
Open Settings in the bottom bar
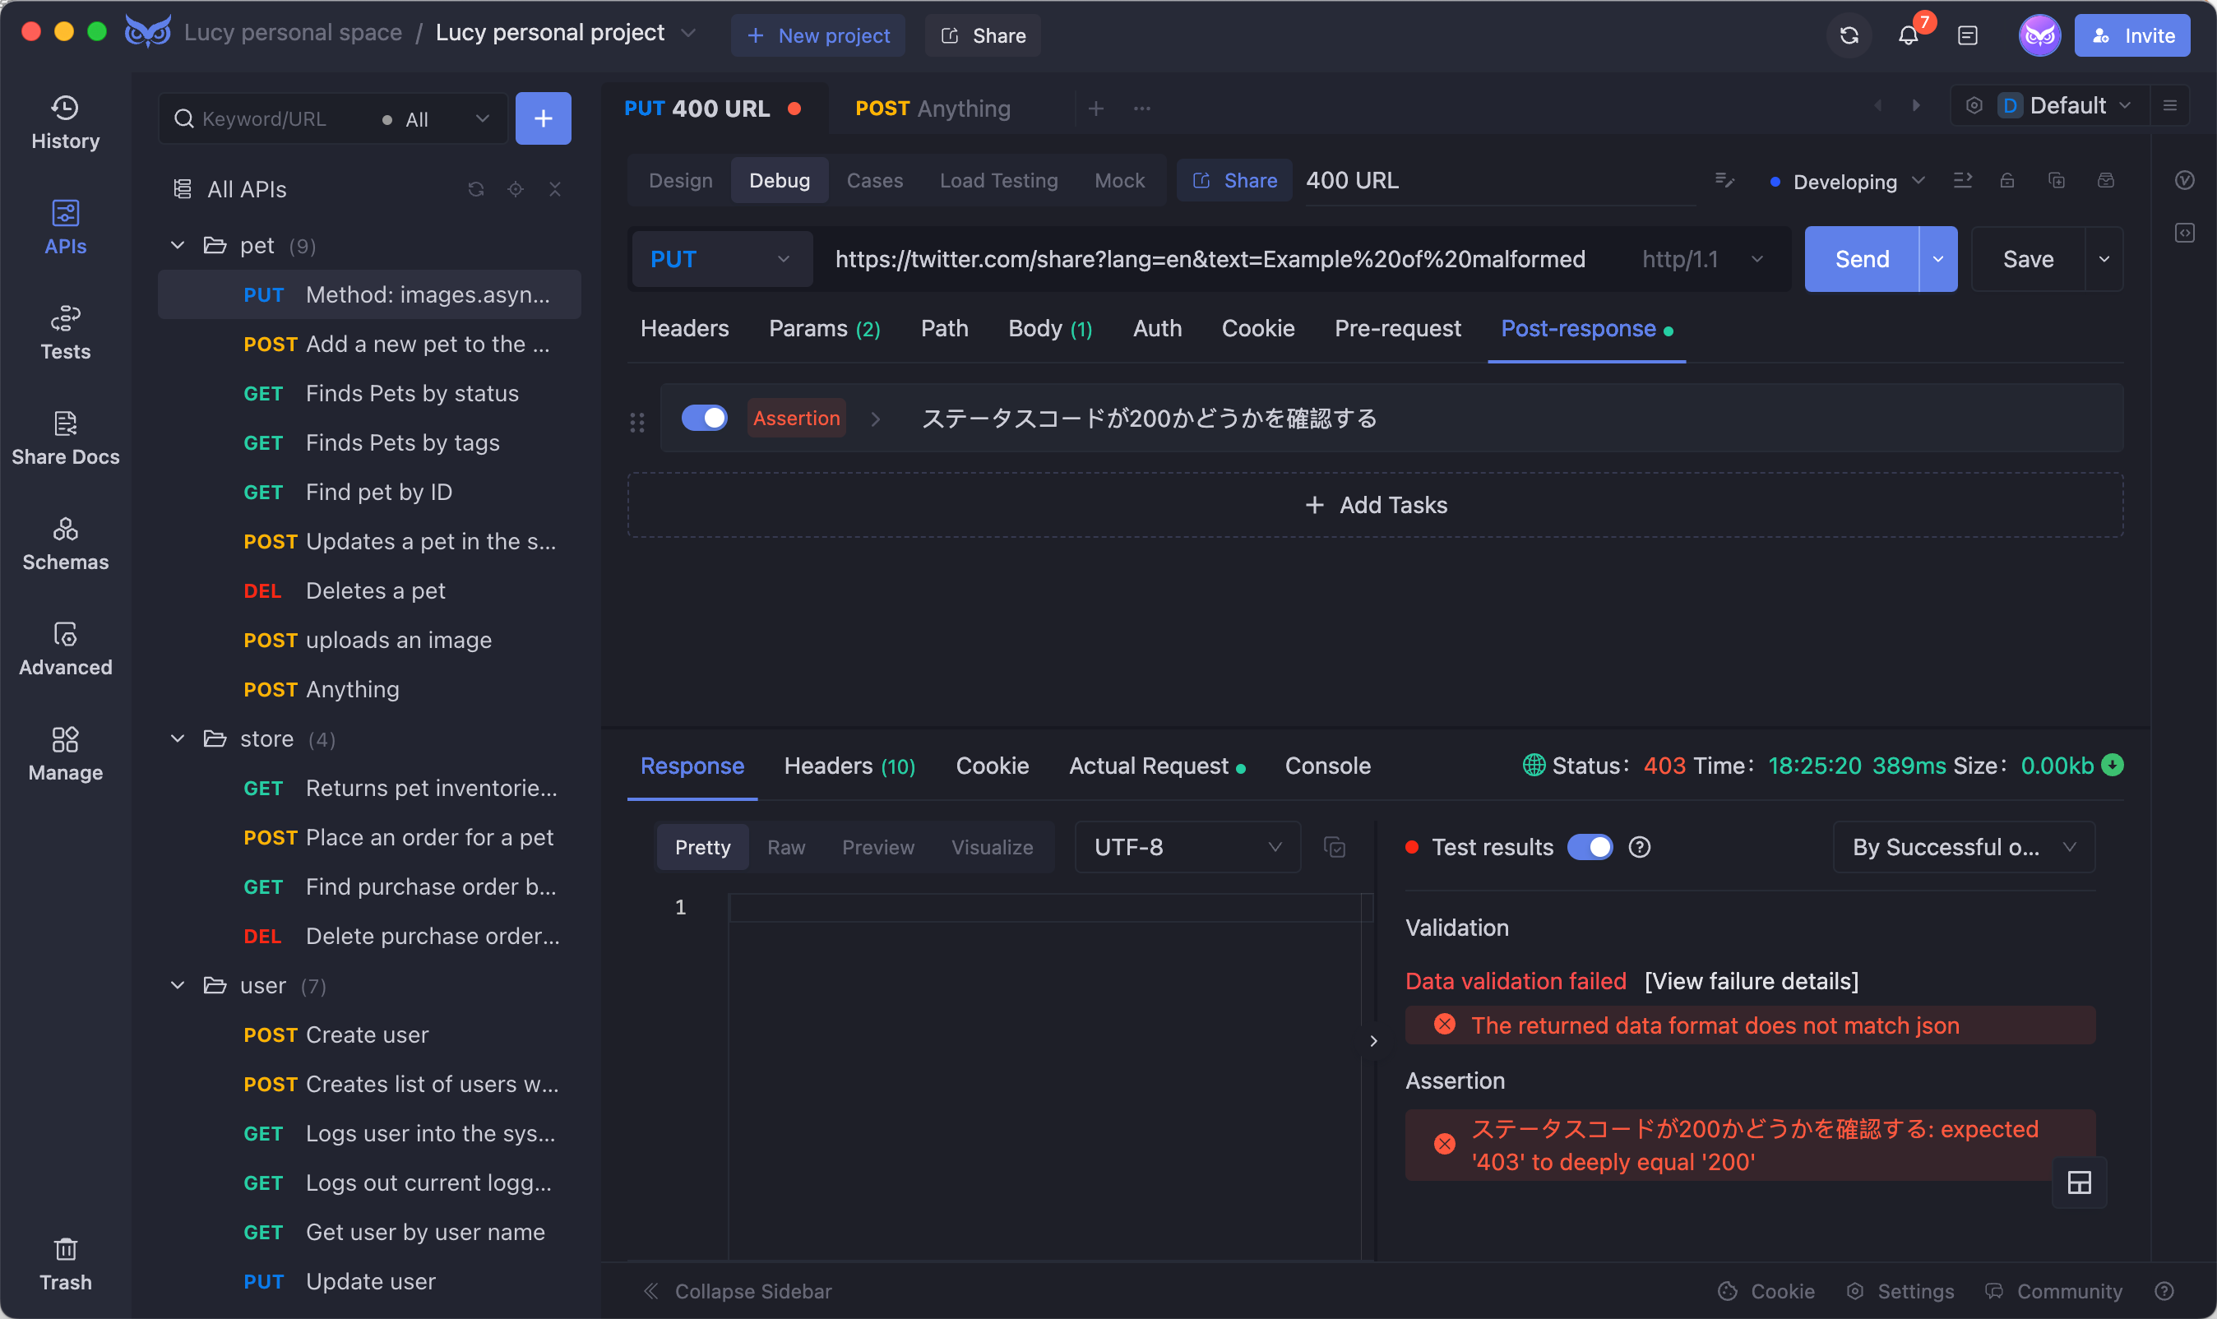pos(1900,1290)
